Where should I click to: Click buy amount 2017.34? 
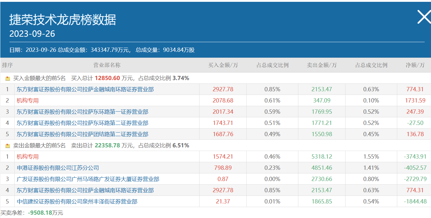223,112
